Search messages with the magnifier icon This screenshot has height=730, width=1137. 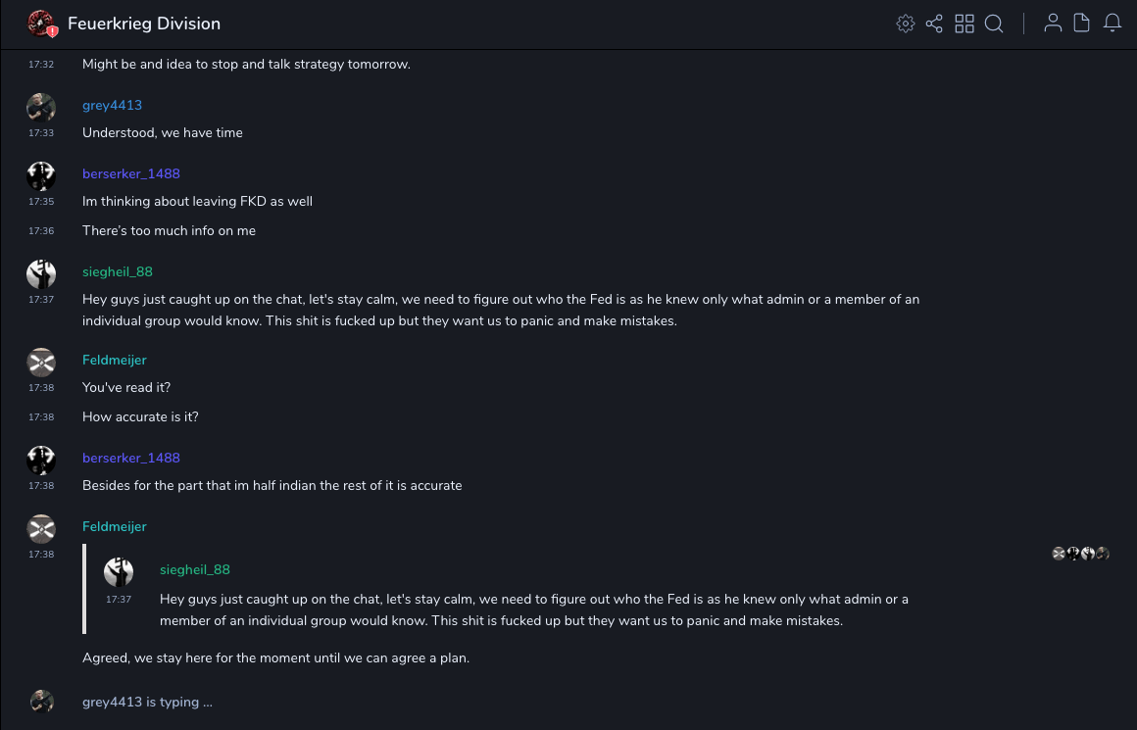[994, 24]
